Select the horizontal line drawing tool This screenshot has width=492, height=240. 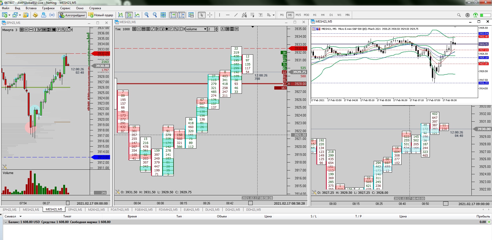click(228, 15)
